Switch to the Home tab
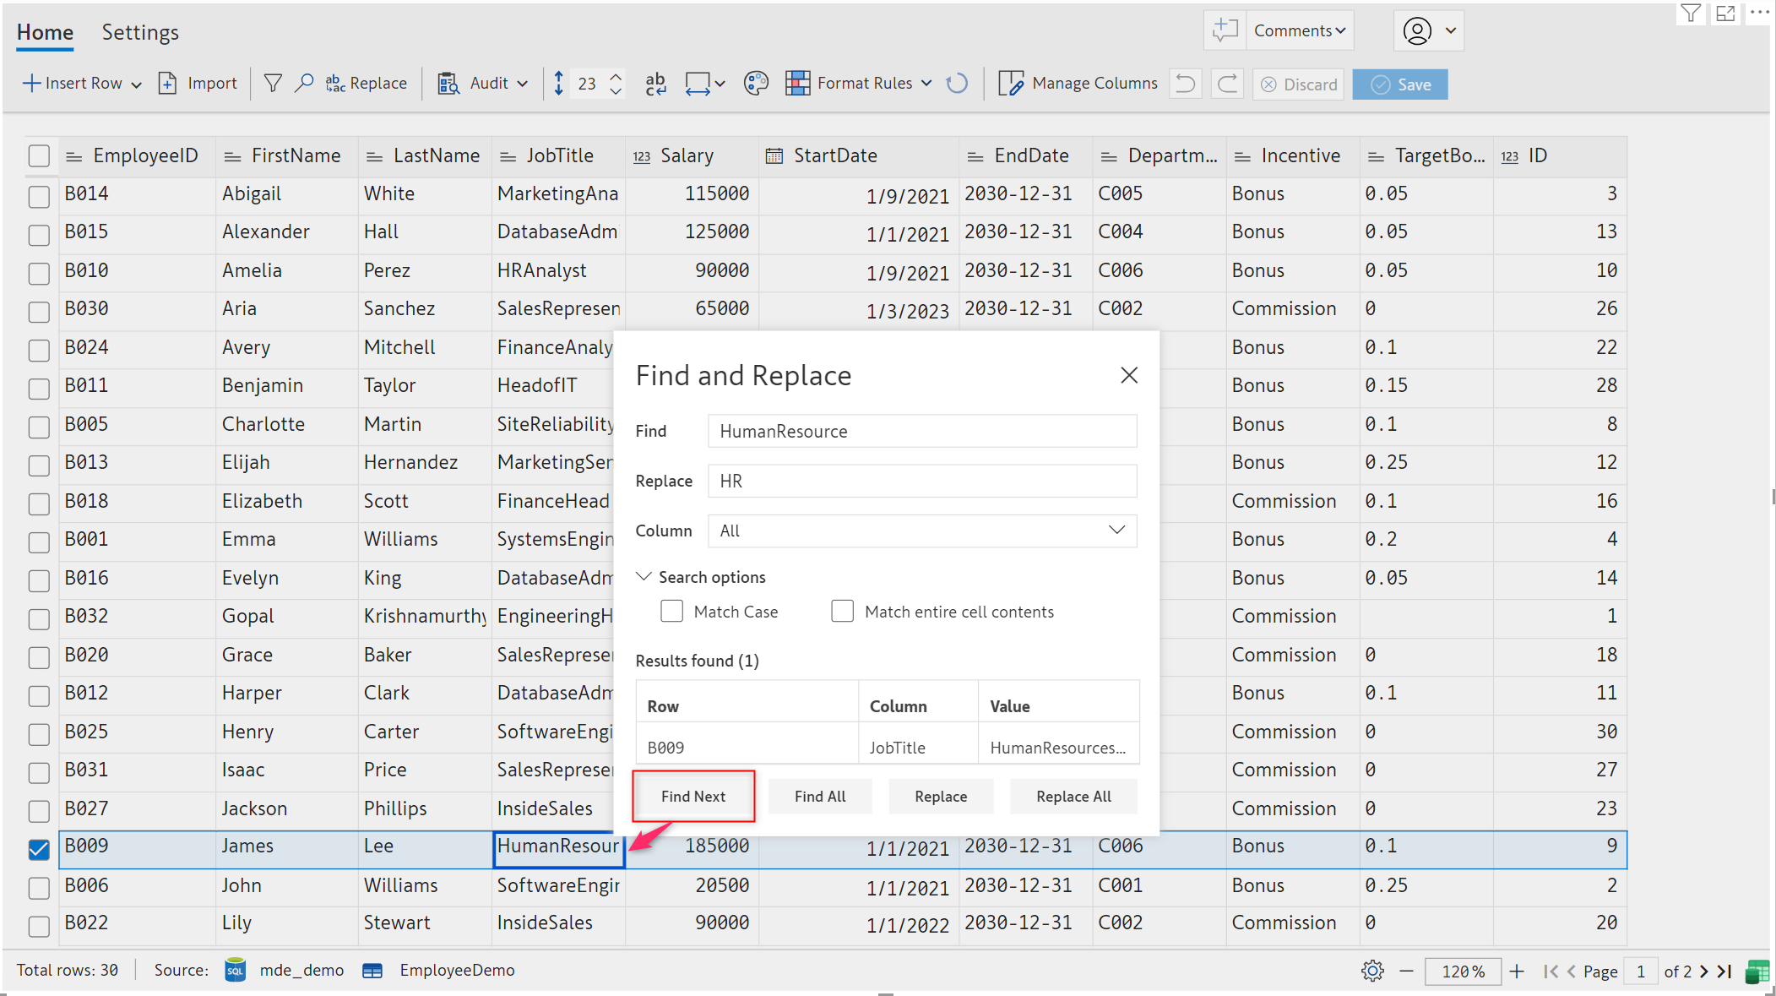 click(45, 32)
